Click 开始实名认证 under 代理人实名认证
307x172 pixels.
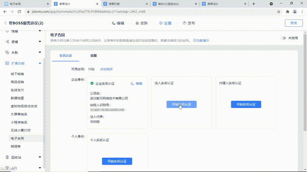coord(246,104)
